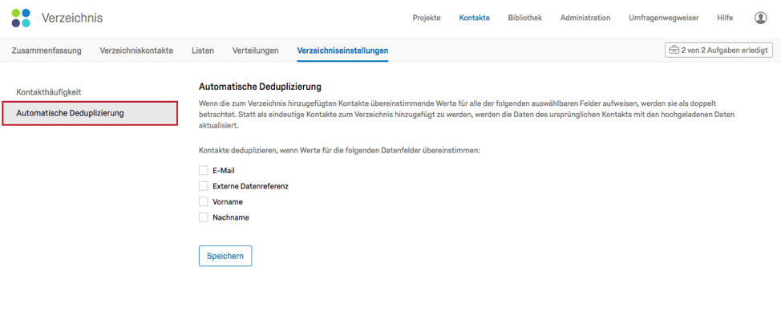Select the Verzeichniseinstellungen tab
This screenshot has height=312, width=781.
click(342, 51)
